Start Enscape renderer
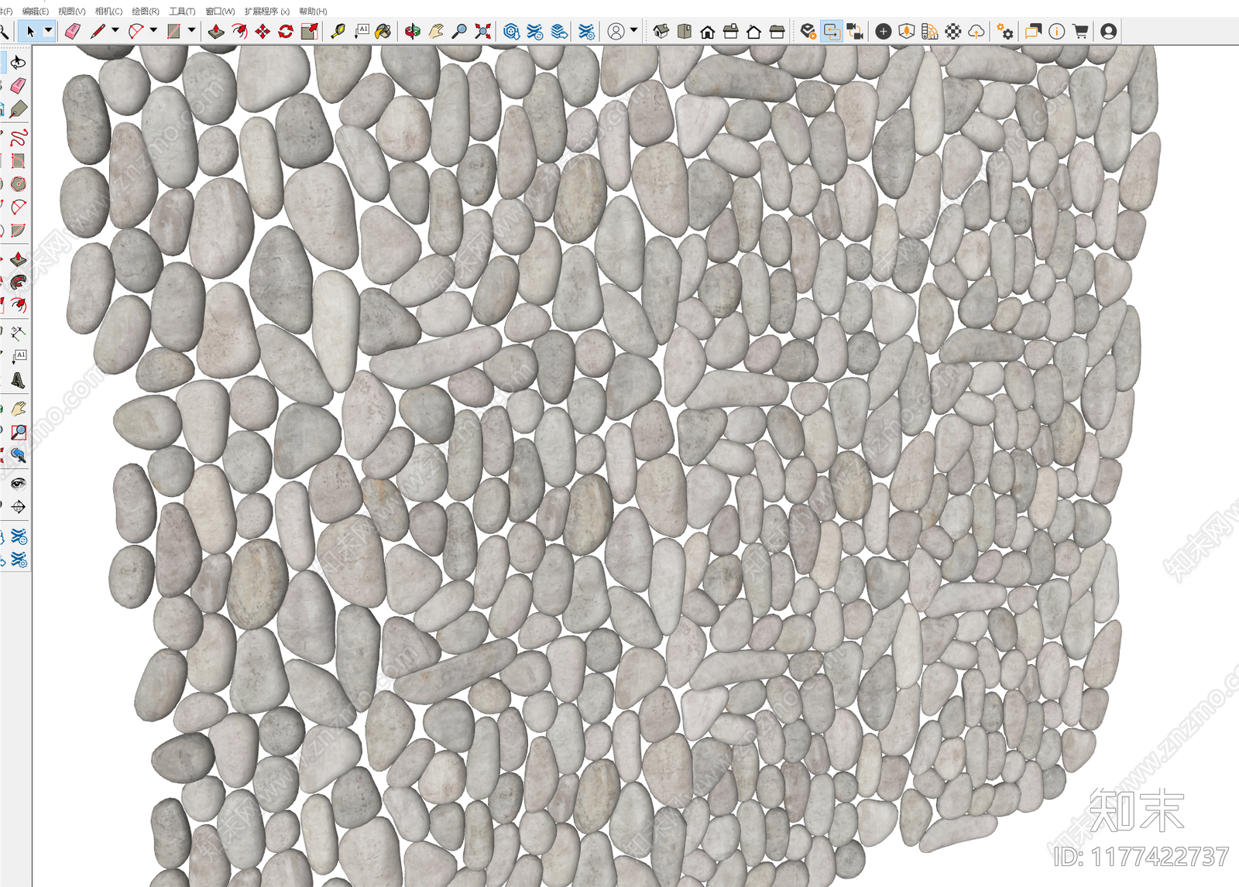 [x=808, y=32]
